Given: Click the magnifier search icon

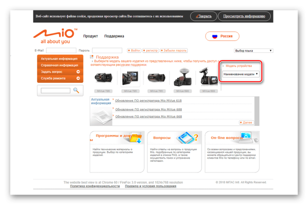Looking at the screenshot, I should click(x=76, y=91).
